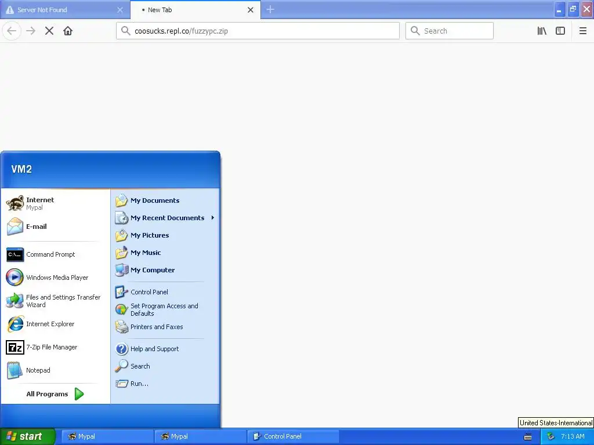Open My Computer
Viewport: 594px width, 445px height.
coord(165,270)
